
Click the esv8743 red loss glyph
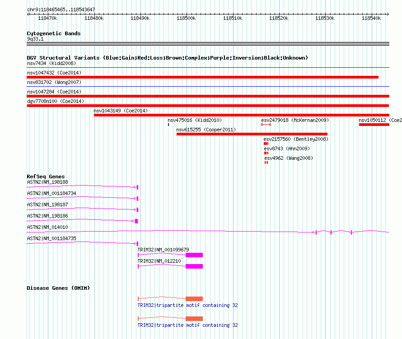(266, 153)
